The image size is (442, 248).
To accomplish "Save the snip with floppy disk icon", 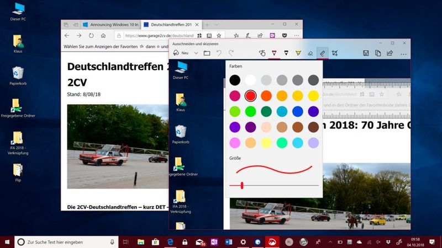I will (x=366, y=53).
